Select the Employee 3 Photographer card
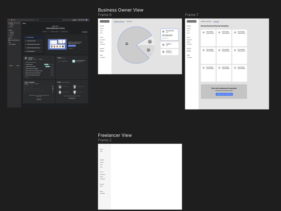This screenshot has height=211, width=281. click(x=169, y=52)
